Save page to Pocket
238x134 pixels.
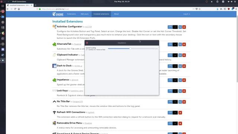coord(197,9)
